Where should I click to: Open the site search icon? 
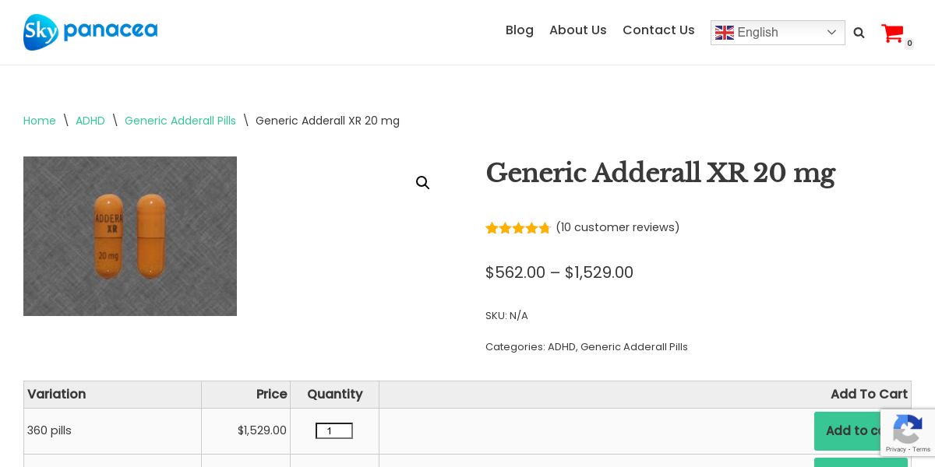859,33
